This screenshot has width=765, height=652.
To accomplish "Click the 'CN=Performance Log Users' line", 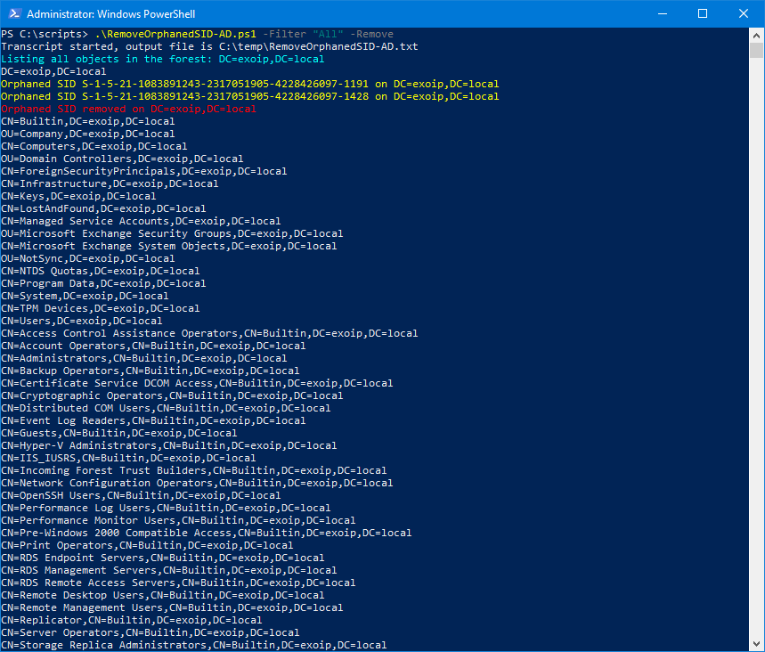I will click(x=166, y=508).
